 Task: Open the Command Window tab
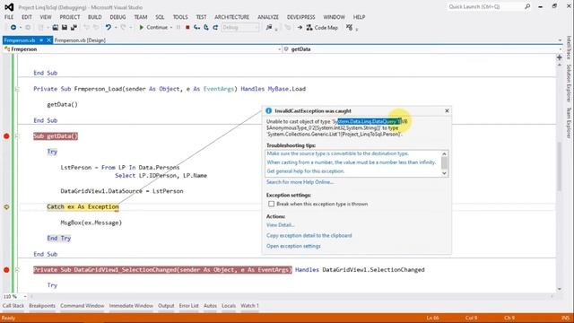(x=82, y=306)
